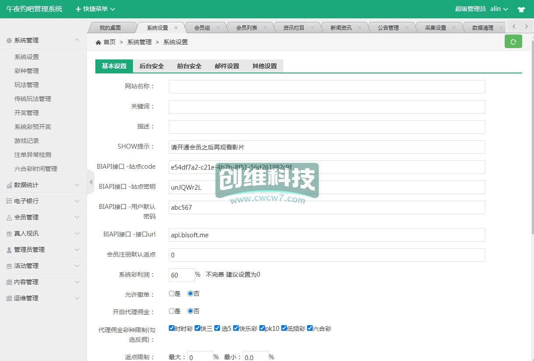Click the gift icon beside 活动管理
534x361 pixels.
coord(9,266)
